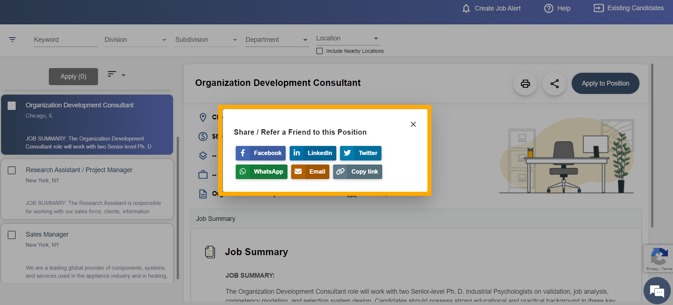The height and width of the screenshot is (305, 673).
Task: Close the Share / Refer a Friend dialog
Action: [413, 124]
